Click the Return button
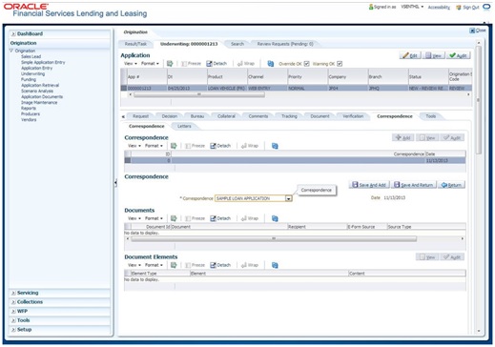 pos(451,185)
